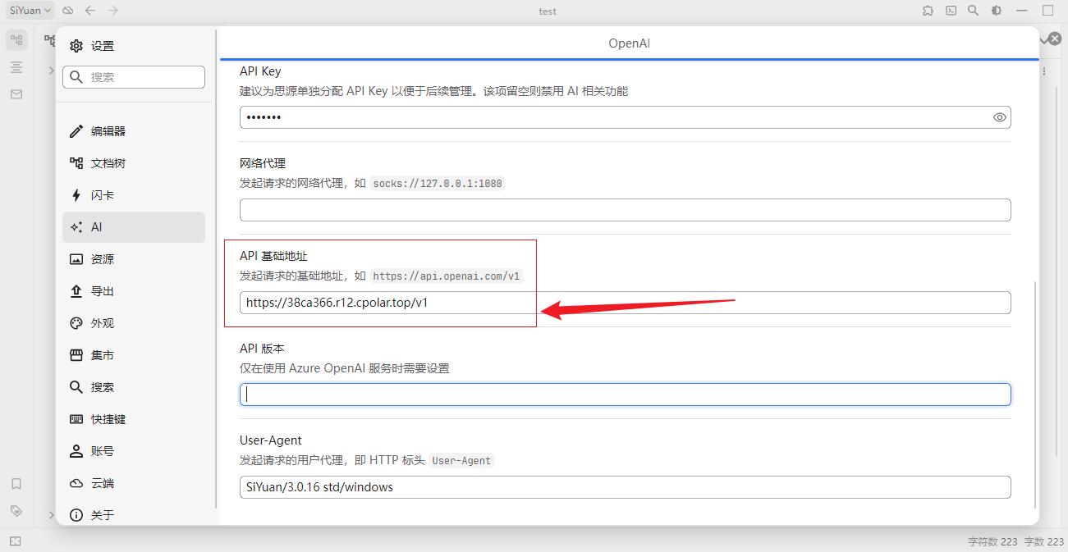Open the plugins puzzle-piece icon
This screenshot has height=552, width=1068.
point(928,11)
